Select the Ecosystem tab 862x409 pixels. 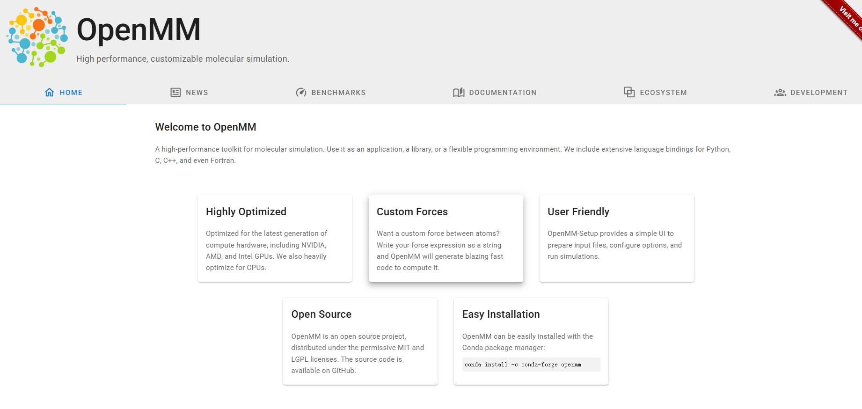655,92
